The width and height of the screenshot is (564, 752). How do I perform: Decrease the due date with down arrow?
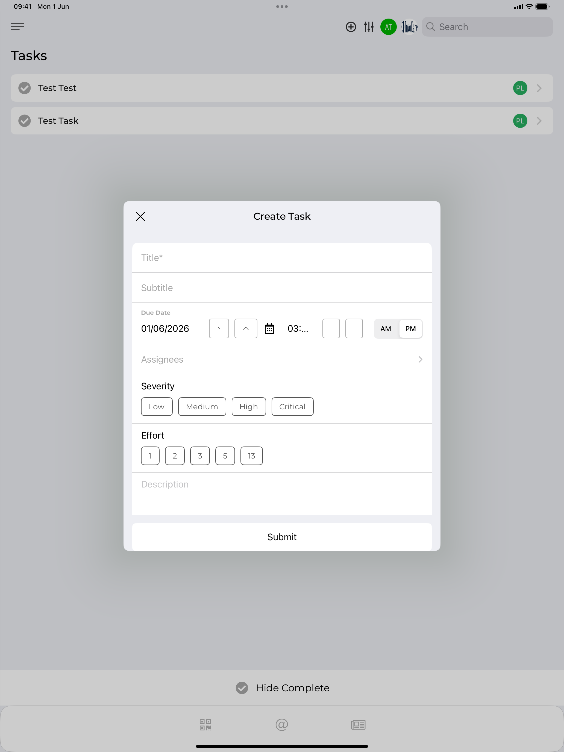tap(219, 328)
